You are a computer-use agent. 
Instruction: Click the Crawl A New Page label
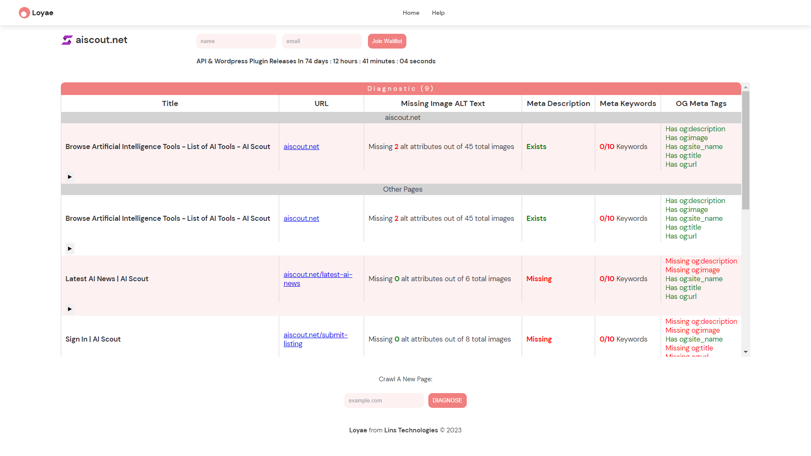pos(405,379)
